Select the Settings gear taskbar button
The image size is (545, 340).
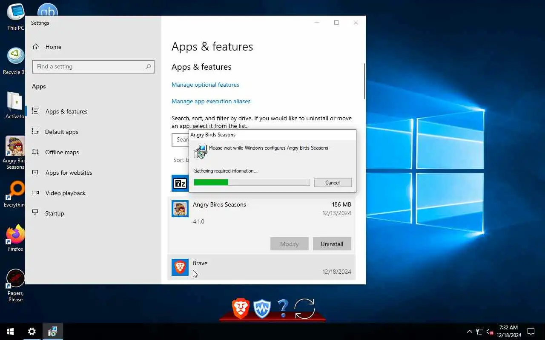pyautogui.click(x=32, y=331)
